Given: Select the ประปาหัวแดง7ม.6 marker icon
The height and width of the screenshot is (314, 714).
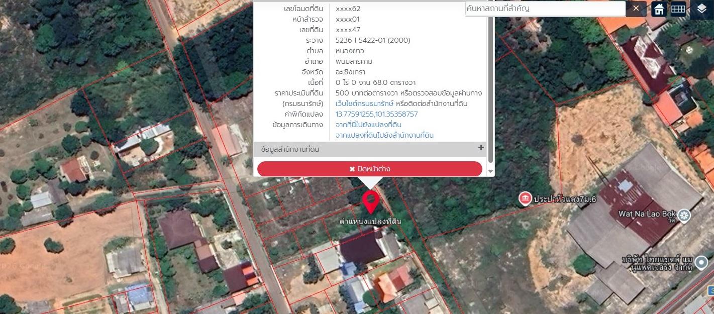Looking at the screenshot, I should pyautogui.click(x=525, y=198).
